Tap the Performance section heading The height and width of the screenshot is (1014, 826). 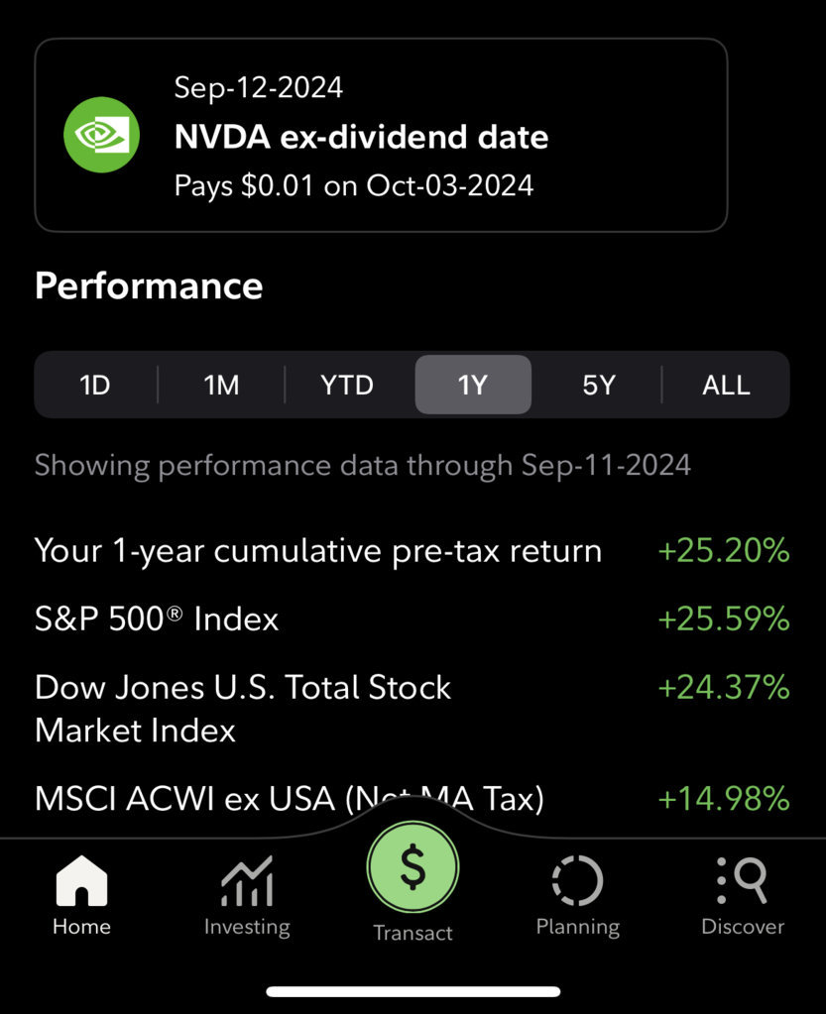click(x=149, y=285)
